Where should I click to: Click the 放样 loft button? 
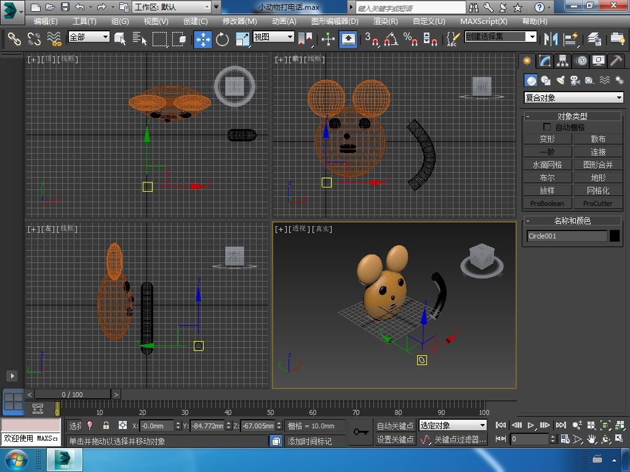[x=547, y=191]
